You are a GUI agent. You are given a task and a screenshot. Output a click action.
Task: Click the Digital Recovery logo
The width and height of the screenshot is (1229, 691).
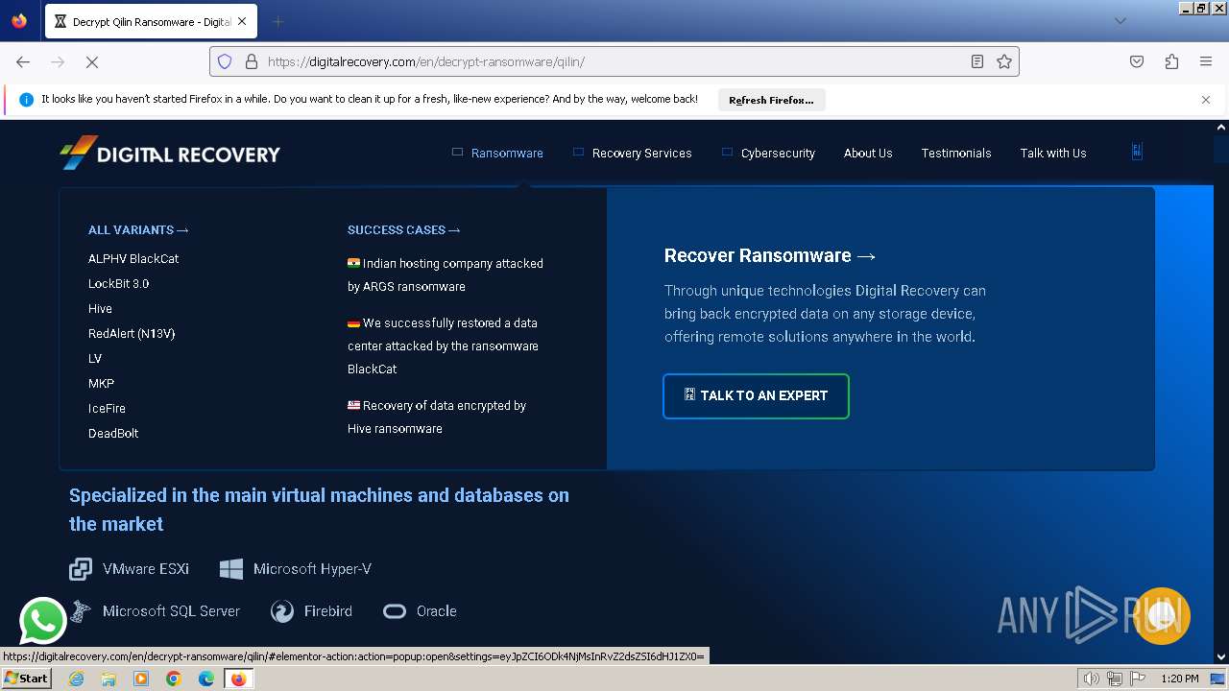170,153
